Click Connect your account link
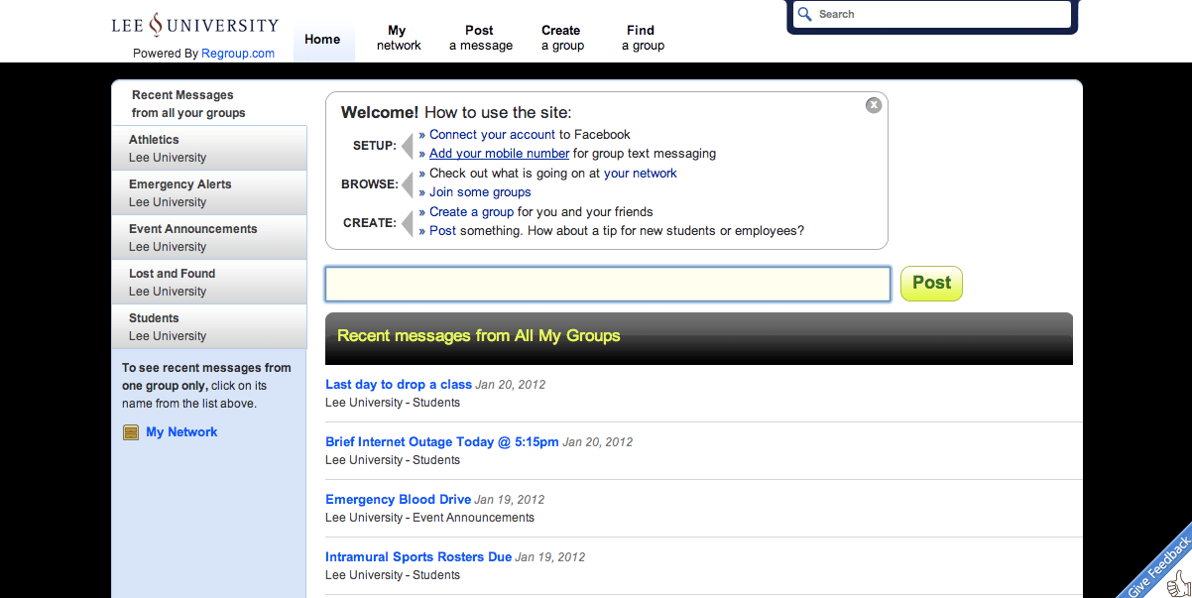The height and width of the screenshot is (598, 1192). [492, 135]
